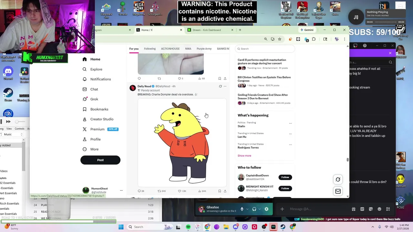Open the Premium page on X
Image resolution: width=413 pixels, height=232 pixels.
pos(100,129)
